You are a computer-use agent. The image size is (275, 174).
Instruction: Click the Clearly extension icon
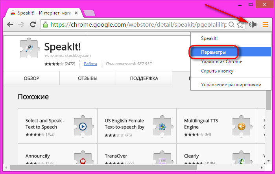click(x=242, y=158)
